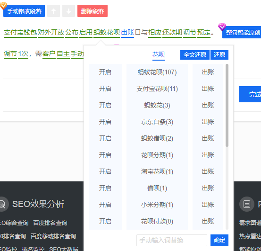This screenshot has height=251, width=261.
Task: Click 开启 in the 京东白条(3) row
Action: (x=105, y=122)
